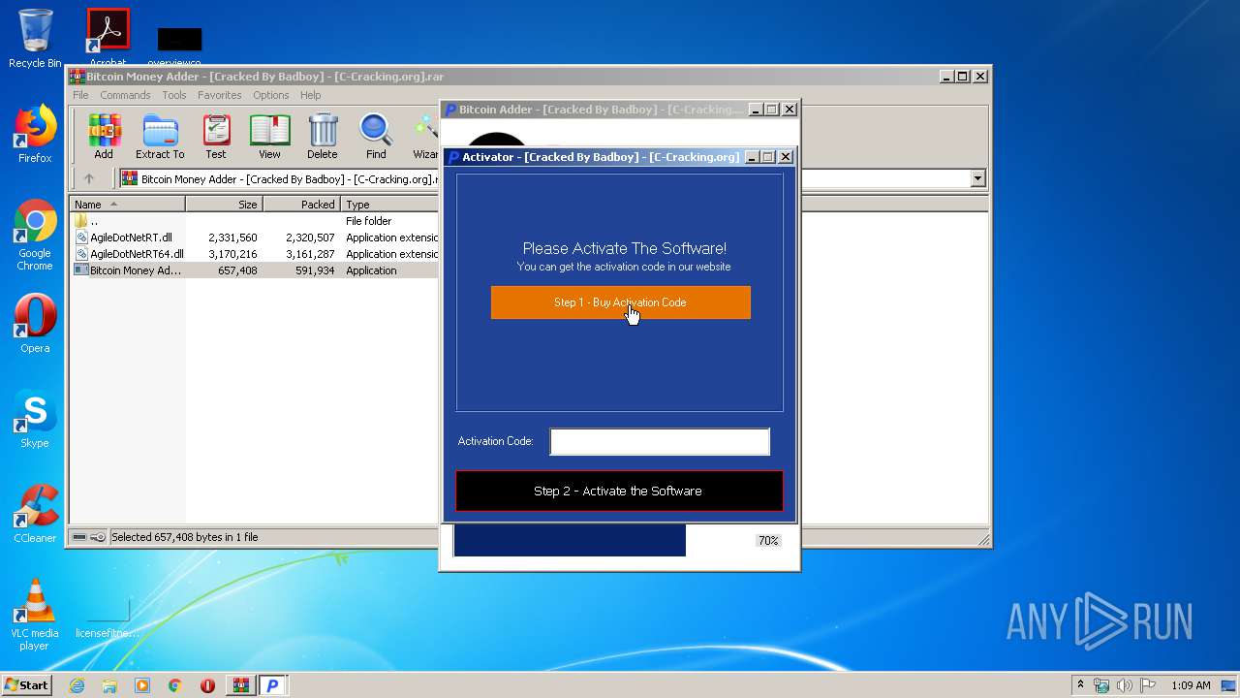Click the Activator window title bar icon
The image size is (1240, 698).
452,157
